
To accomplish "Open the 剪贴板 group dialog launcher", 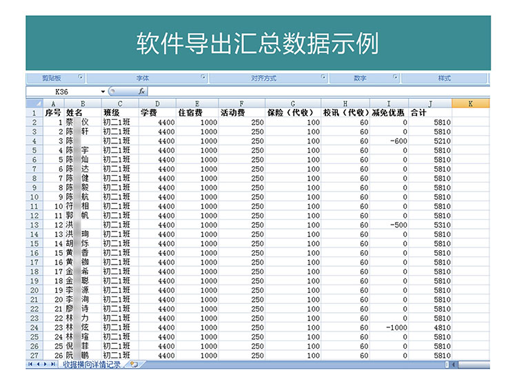I will [x=80, y=77].
